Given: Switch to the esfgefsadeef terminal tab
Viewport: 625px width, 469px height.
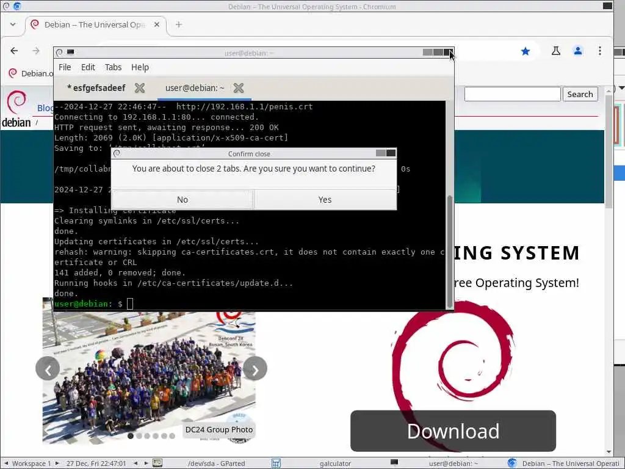Looking at the screenshot, I should coord(96,88).
